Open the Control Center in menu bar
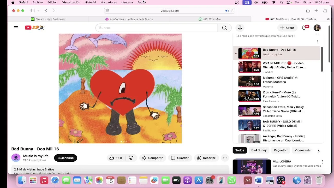The image size is (334, 188). coord(288,2)
